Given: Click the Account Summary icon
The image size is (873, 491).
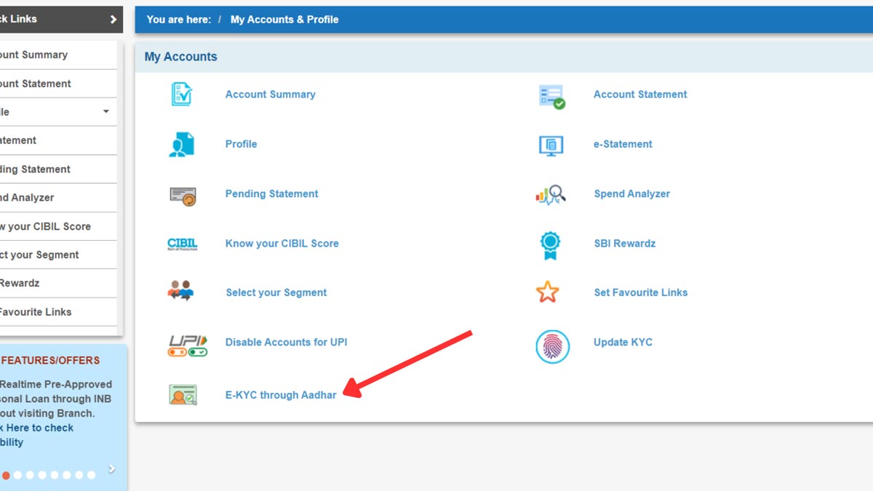Looking at the screenshot, I should tap(183, 93).
